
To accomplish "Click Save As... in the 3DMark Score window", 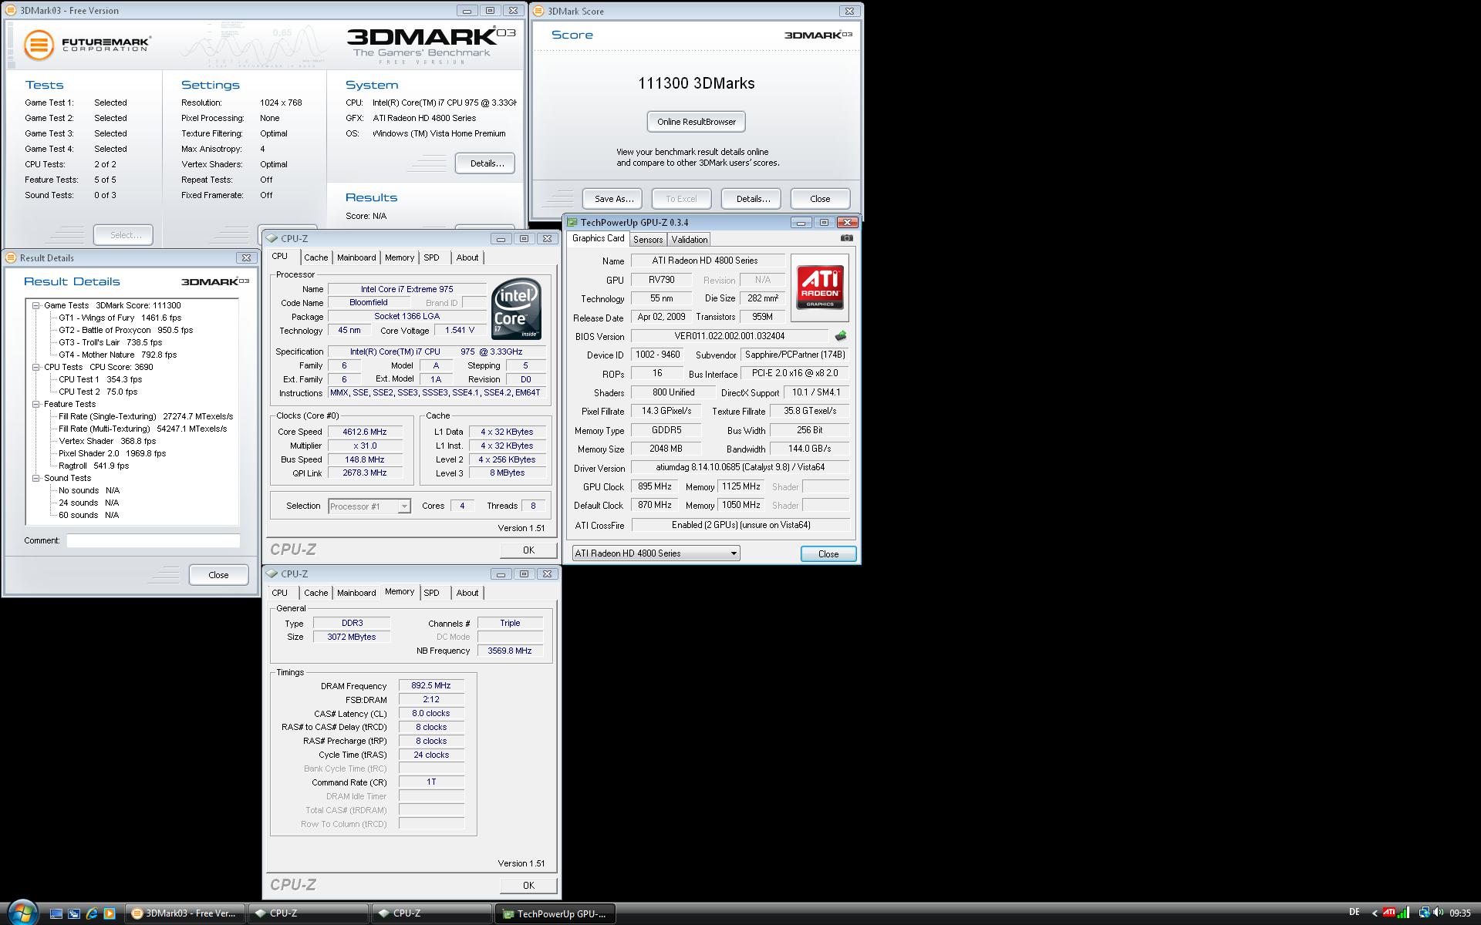I will pos(613,199).
